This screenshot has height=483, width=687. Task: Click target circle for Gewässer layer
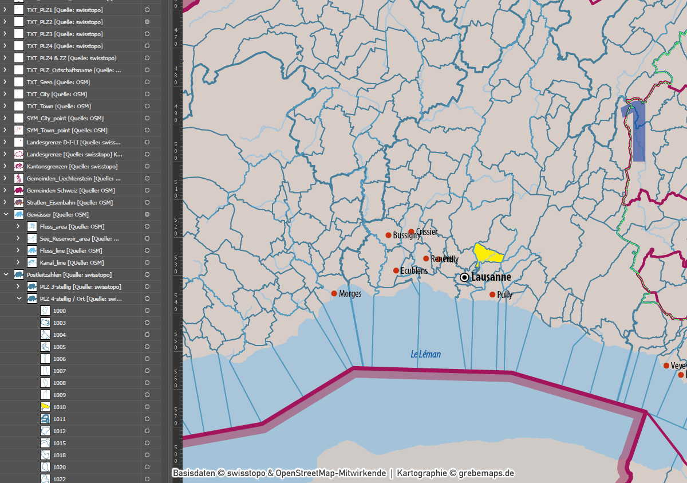[x=147, y=214]
